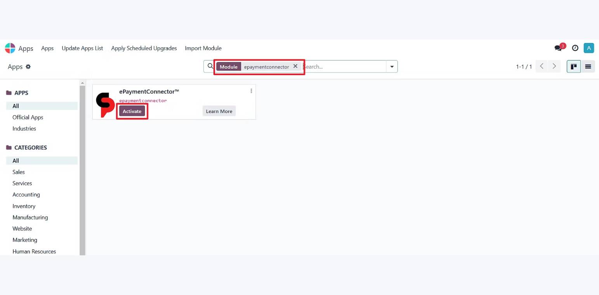Image resolution: width=599 pixels, height=295 pixels.
Task: Go to next page arrow
Action: click(554, 66)
